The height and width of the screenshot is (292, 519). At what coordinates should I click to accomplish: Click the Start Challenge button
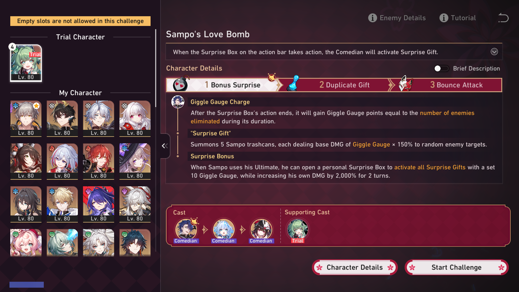[x=457, y=267]
